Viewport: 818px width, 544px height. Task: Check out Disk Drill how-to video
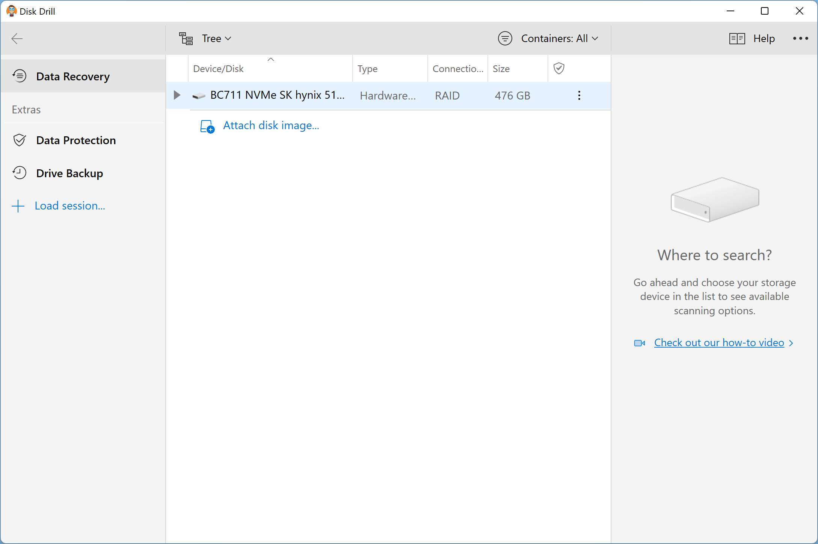718,342
